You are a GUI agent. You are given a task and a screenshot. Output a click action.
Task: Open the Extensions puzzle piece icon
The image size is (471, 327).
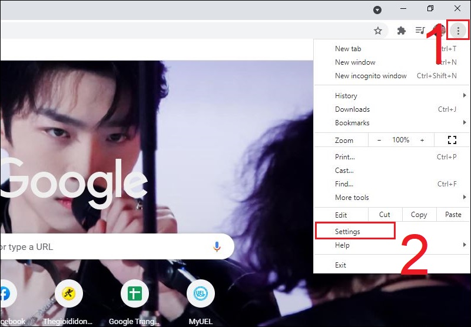tap(402, 31)
